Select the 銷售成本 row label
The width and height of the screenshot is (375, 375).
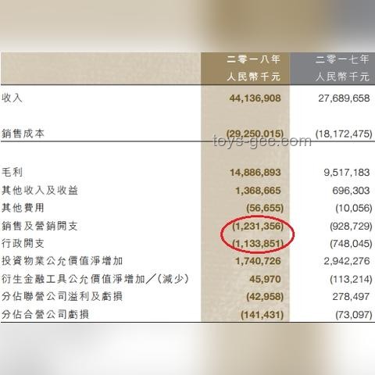(x=23, y=134)
